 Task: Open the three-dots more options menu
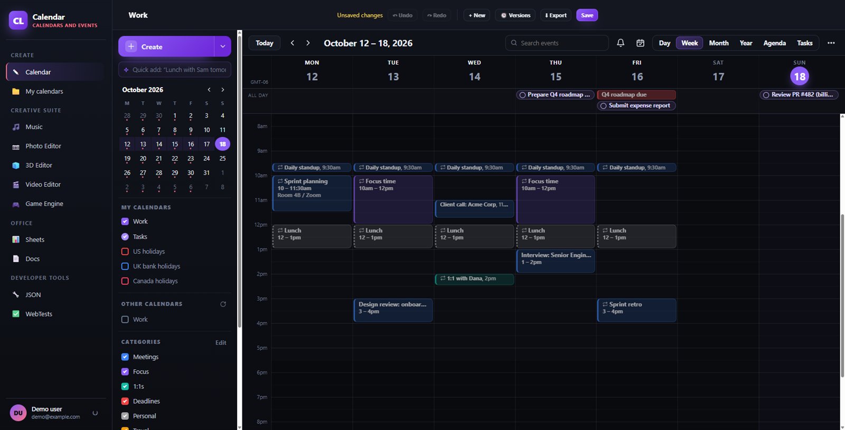831,43
